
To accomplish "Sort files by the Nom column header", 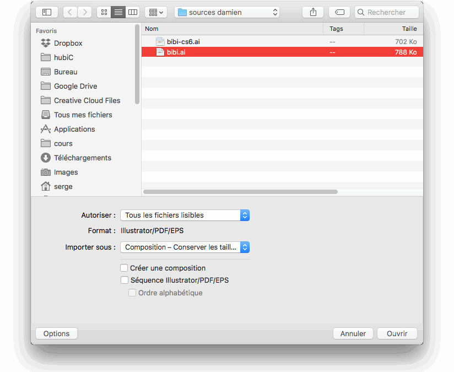I will pyautogui.click(x=231, y=29).
